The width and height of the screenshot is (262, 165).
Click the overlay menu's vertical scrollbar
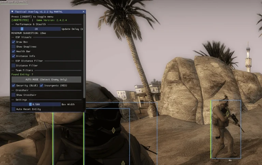tap(84, 56)
